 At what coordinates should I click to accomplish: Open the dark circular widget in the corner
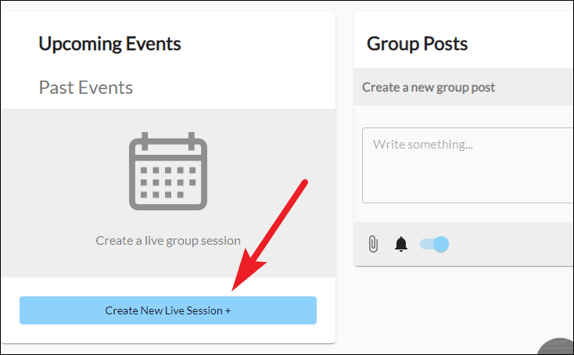pos(556,346)
